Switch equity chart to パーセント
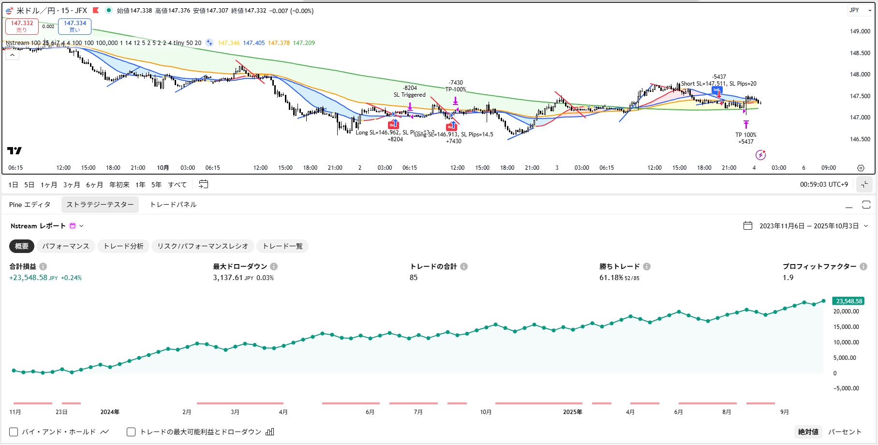Viewport: 878px width, 445px height. [x=845, y=432]
